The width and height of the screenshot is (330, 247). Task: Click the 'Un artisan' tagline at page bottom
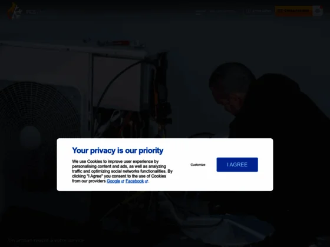coord(46,241)
